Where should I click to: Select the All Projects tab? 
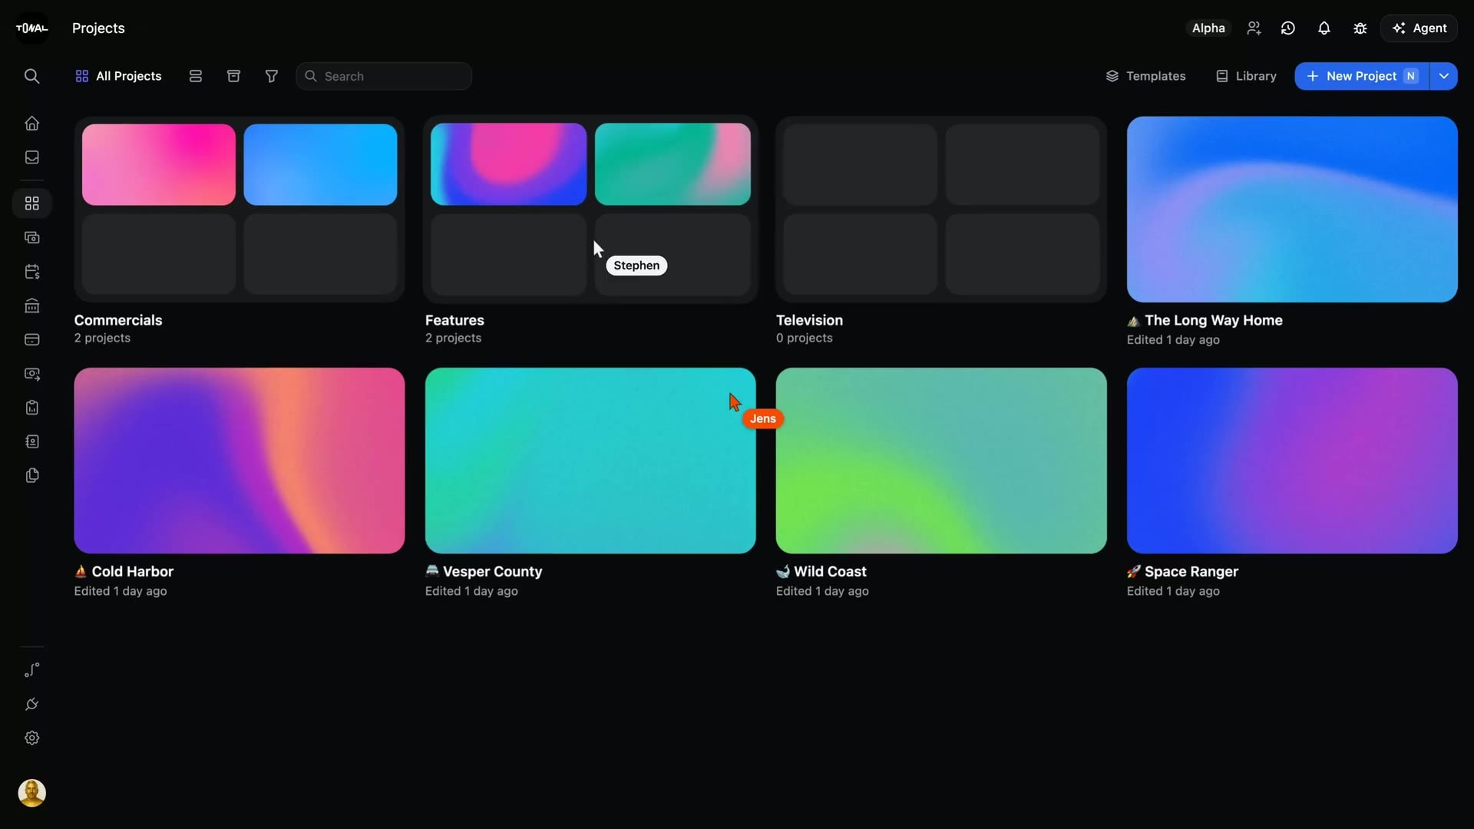tap(118, 76)
